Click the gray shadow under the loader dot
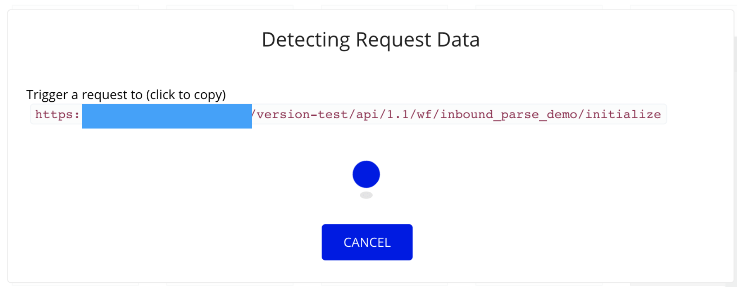 coord(366,195)
